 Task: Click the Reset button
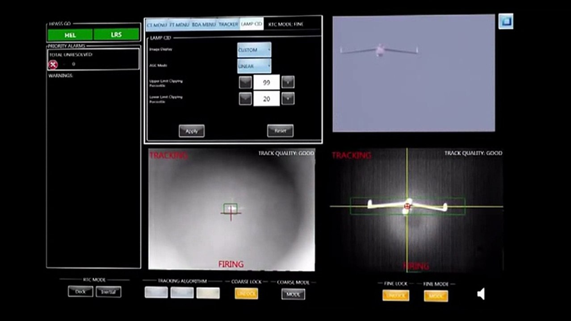(280, 131)
